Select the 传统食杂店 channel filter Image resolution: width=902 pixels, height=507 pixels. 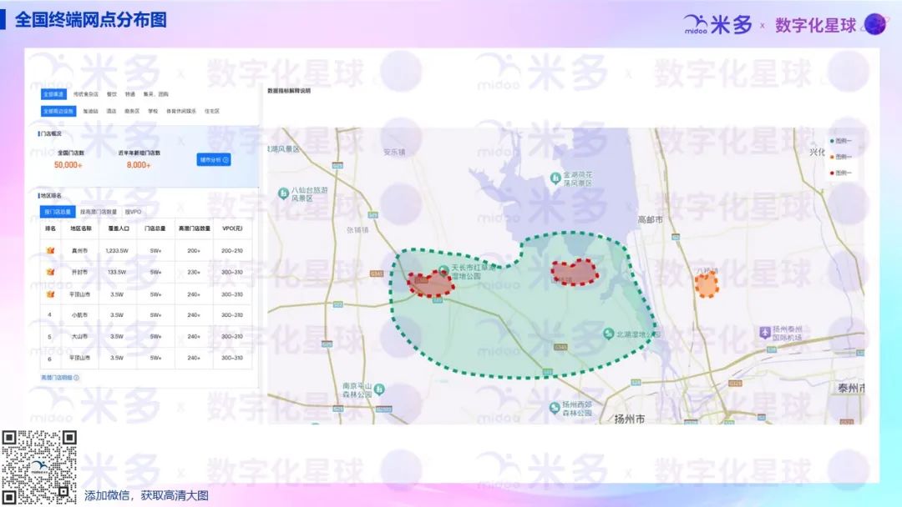(x=86, y=94)
